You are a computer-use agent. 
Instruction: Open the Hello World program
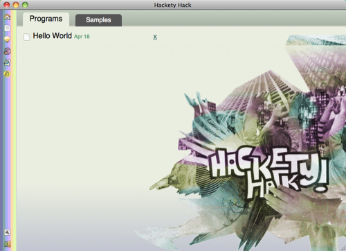coord(53,36)
